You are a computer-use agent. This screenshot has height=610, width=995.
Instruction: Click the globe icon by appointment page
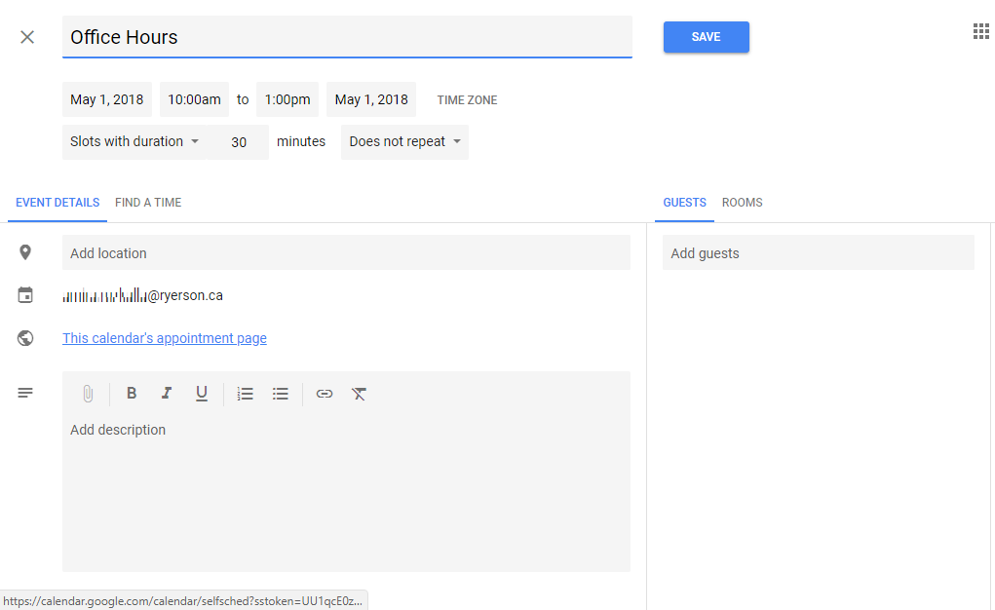25,338
